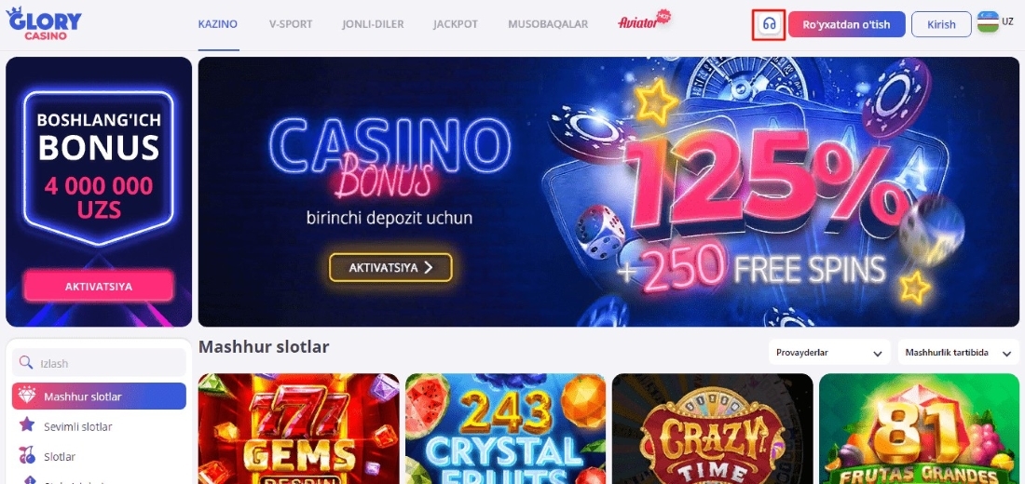
Task: Open the UZ language selector
Action: point(1006,21)
